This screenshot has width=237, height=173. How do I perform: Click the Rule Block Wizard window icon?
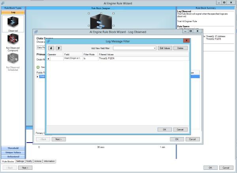tap(36, 32)
